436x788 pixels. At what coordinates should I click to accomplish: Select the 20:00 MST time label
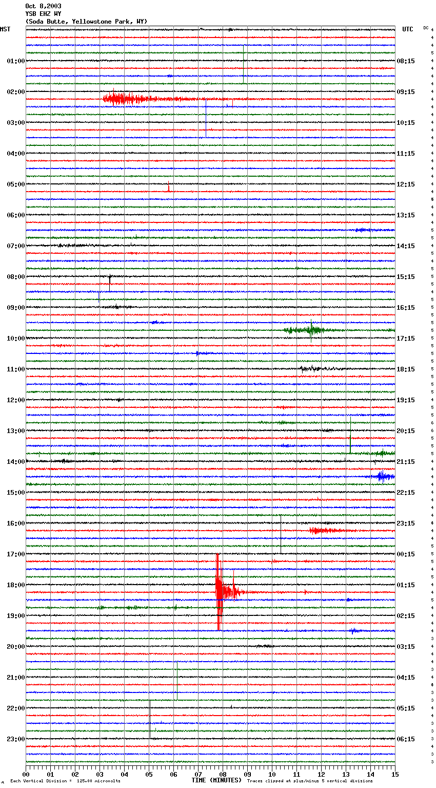point(16,647)
